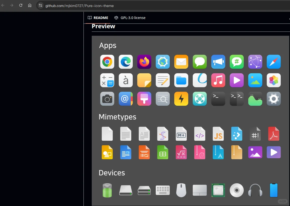Click the JS file mimetype icon
Viewport: 290px width, 206px height.
(218, 134)
